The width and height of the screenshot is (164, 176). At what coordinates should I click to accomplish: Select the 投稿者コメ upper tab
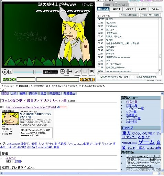pos(109,5)
